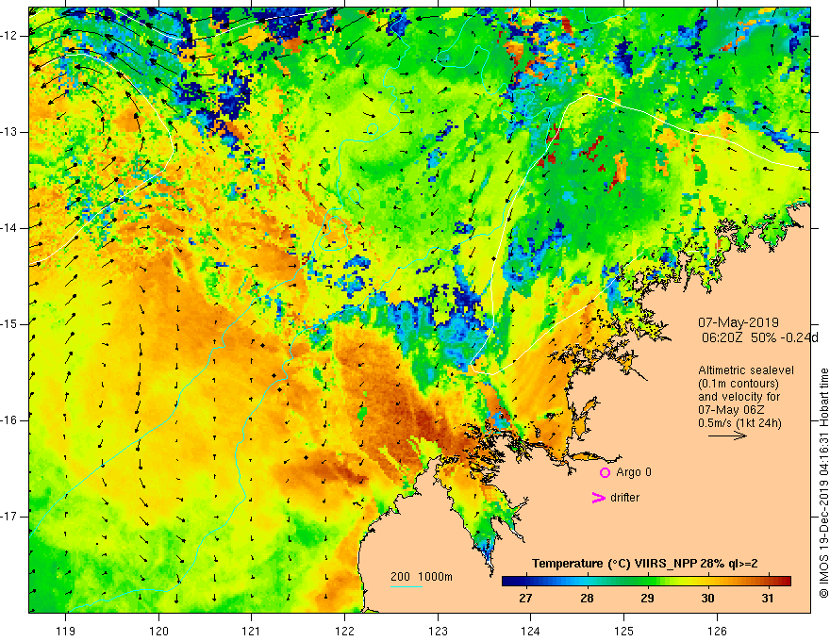Click the longitude label 126
The width and height of the screenshot is (830, 641).
(x=717, y=631)
